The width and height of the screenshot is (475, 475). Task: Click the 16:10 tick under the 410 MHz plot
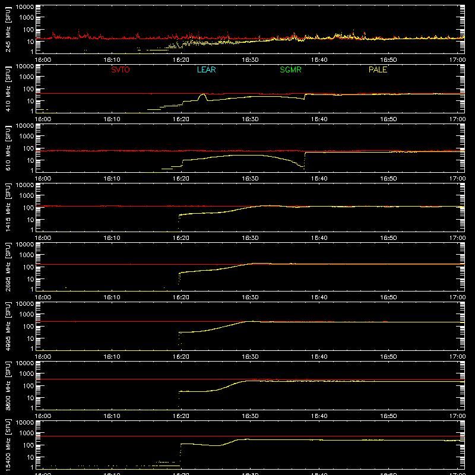point(112,119)
